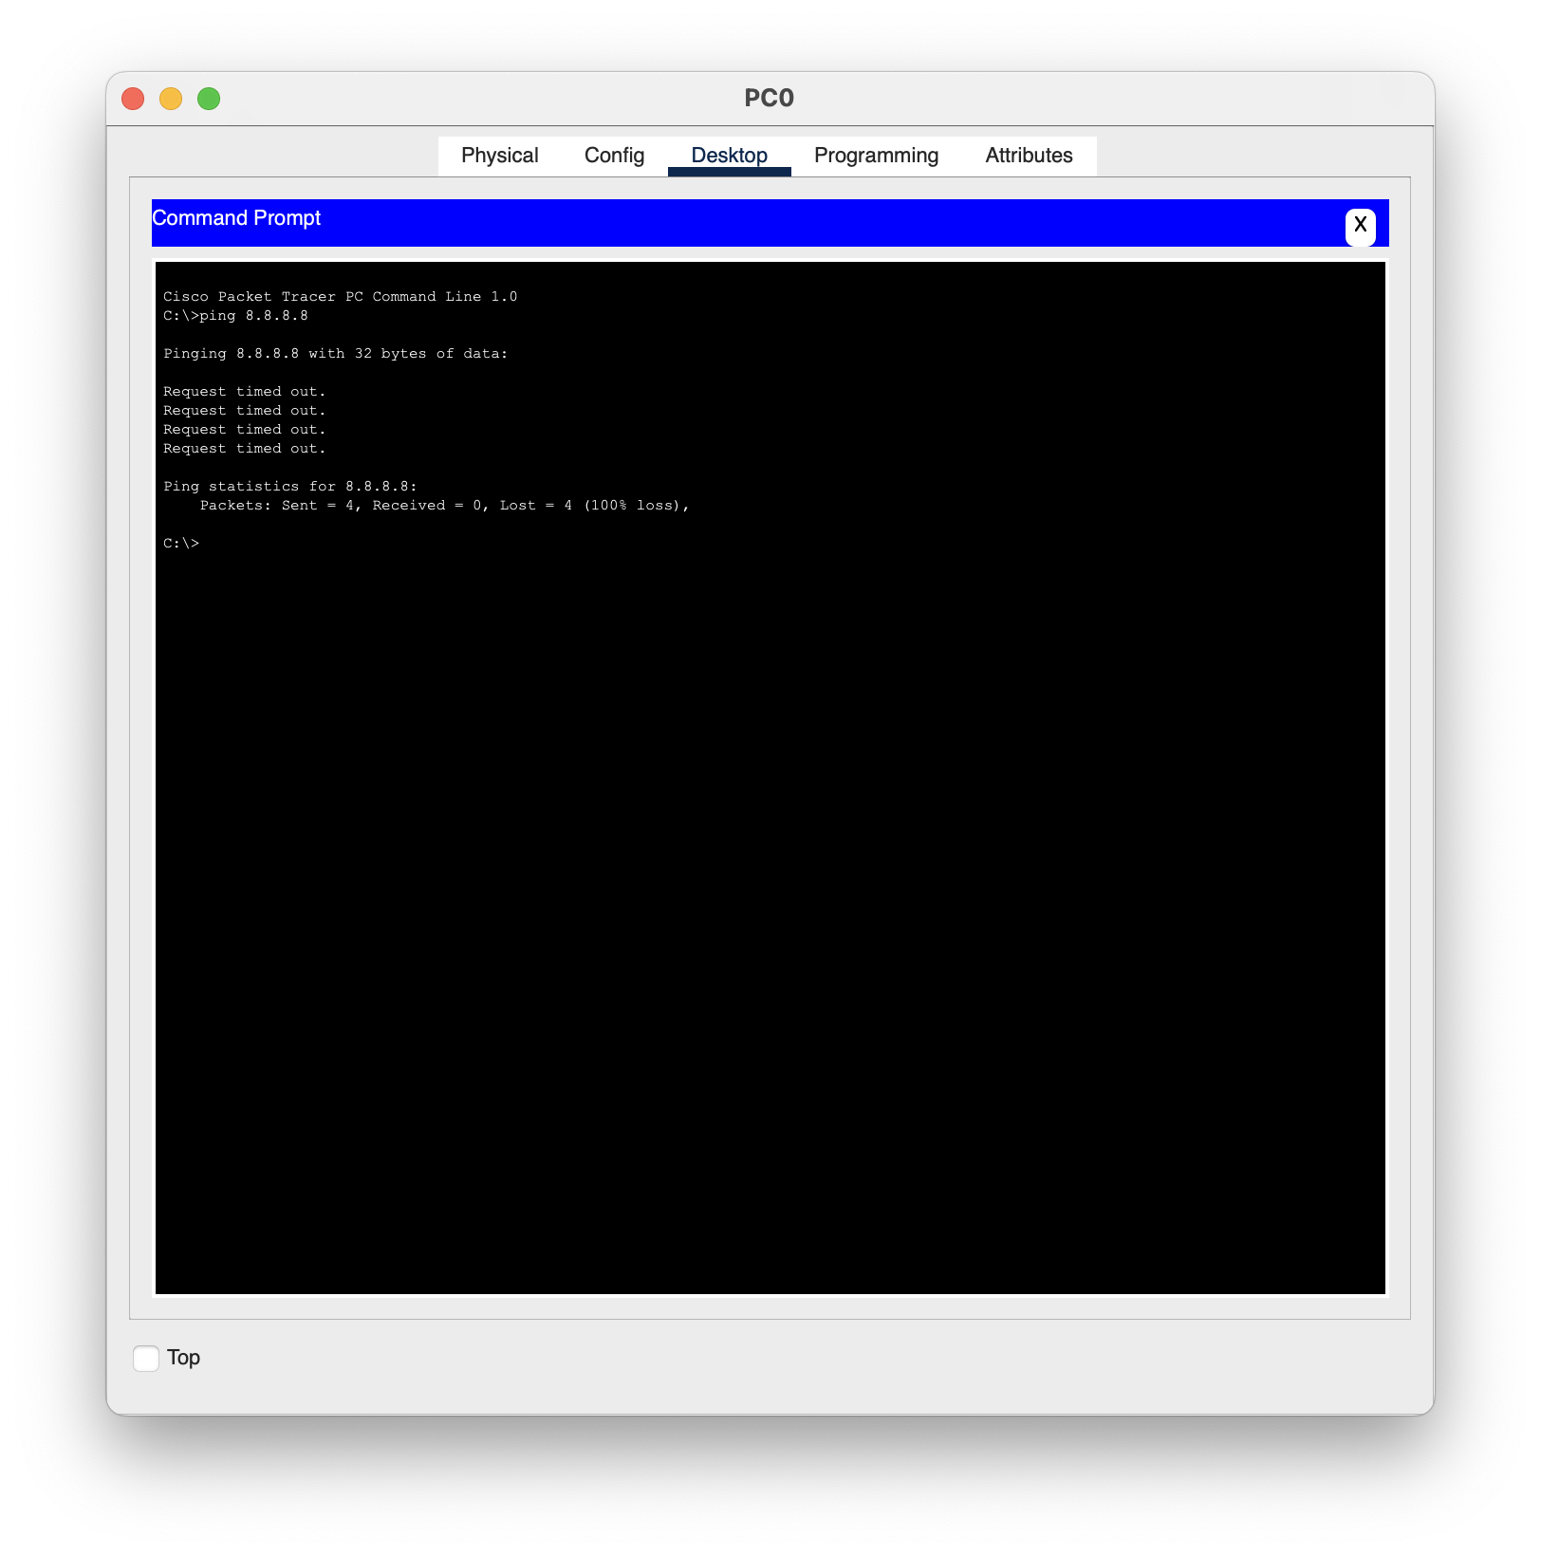Enable the Top checkbox

pyautogui.click(x=146, y=1359)
